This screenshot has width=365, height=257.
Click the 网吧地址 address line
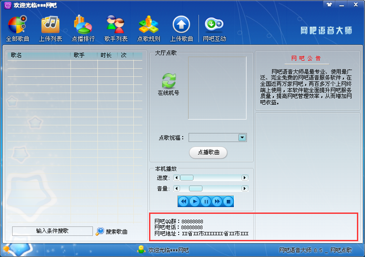201,234
